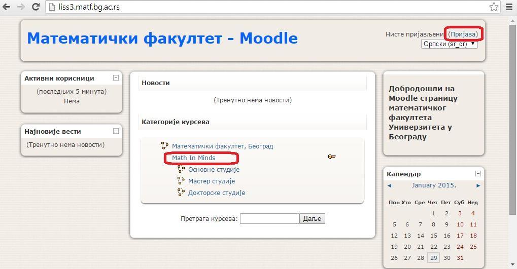Go forward with the browser forward arrow
Image resolution: width=517 pixels, height=269 pixels.
[21, 7]
